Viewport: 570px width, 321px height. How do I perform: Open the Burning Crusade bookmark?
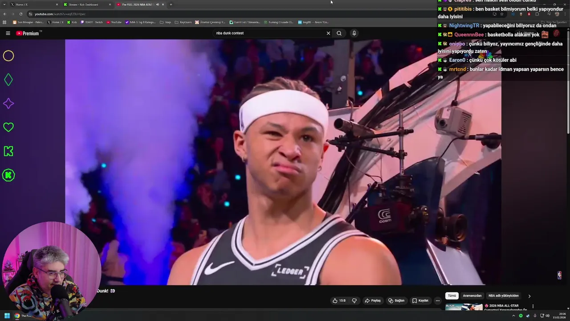(x=278, y=22)
